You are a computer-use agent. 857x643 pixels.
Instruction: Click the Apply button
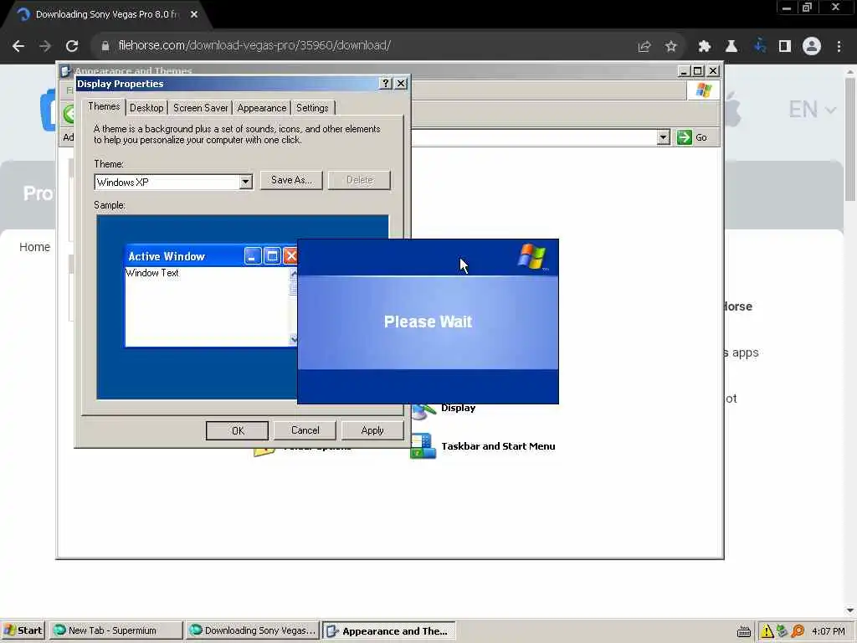click(x=372, y=430)
